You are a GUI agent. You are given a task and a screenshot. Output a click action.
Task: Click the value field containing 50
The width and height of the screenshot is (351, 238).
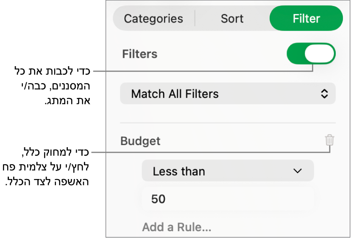(228, 199)
